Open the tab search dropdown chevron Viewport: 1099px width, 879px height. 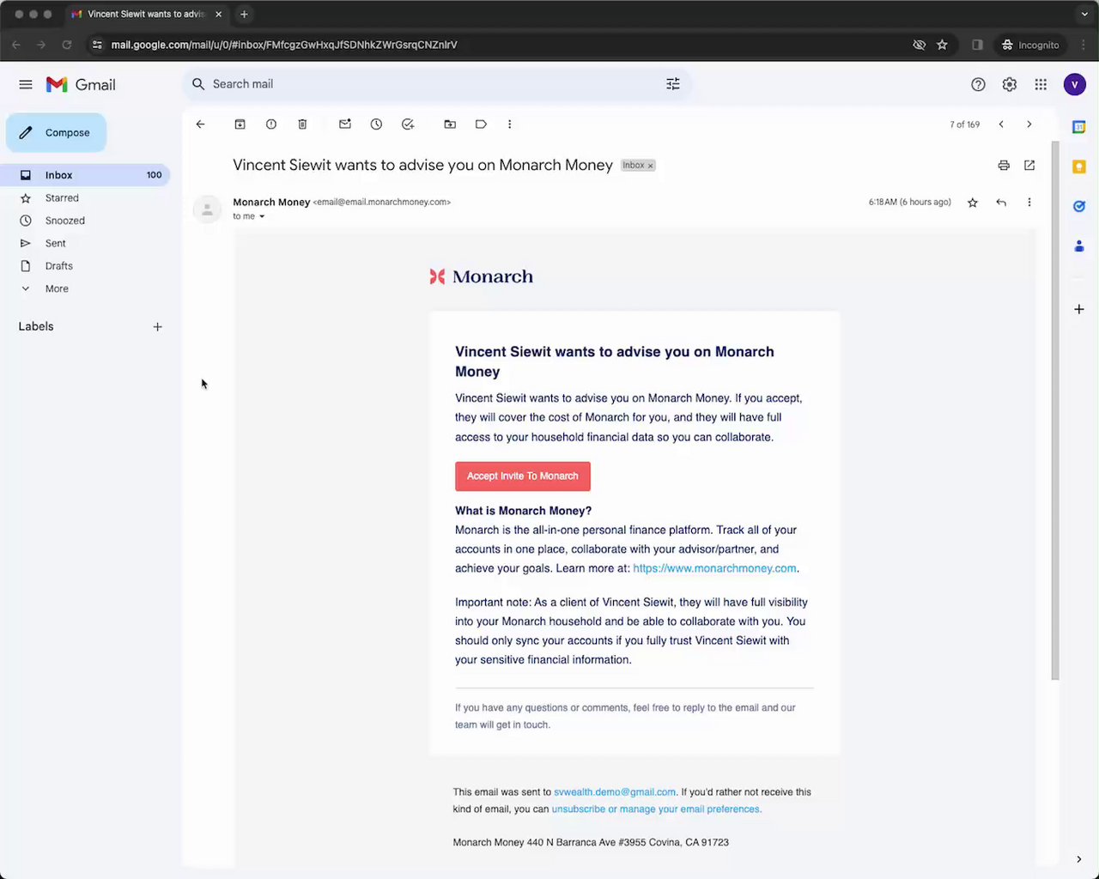click(x=1084, y=14)
